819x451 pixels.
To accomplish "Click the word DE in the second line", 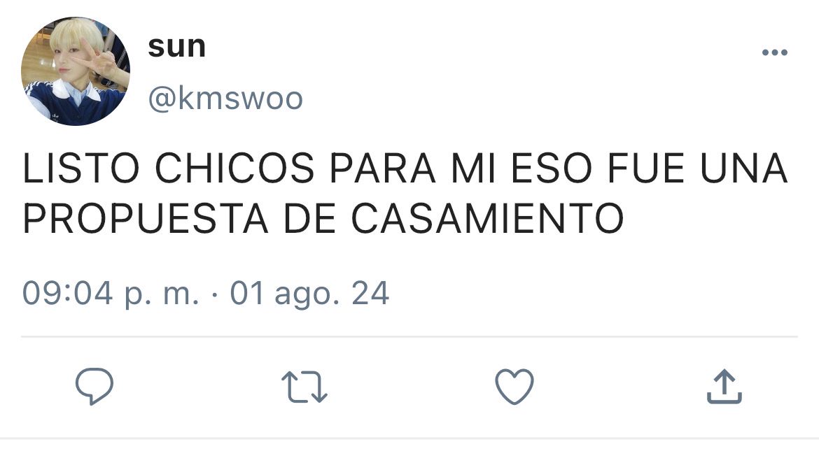I will coord(309,218).
